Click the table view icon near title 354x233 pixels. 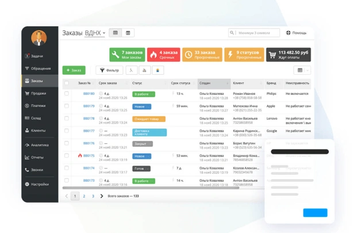click(x=116, y=33)
